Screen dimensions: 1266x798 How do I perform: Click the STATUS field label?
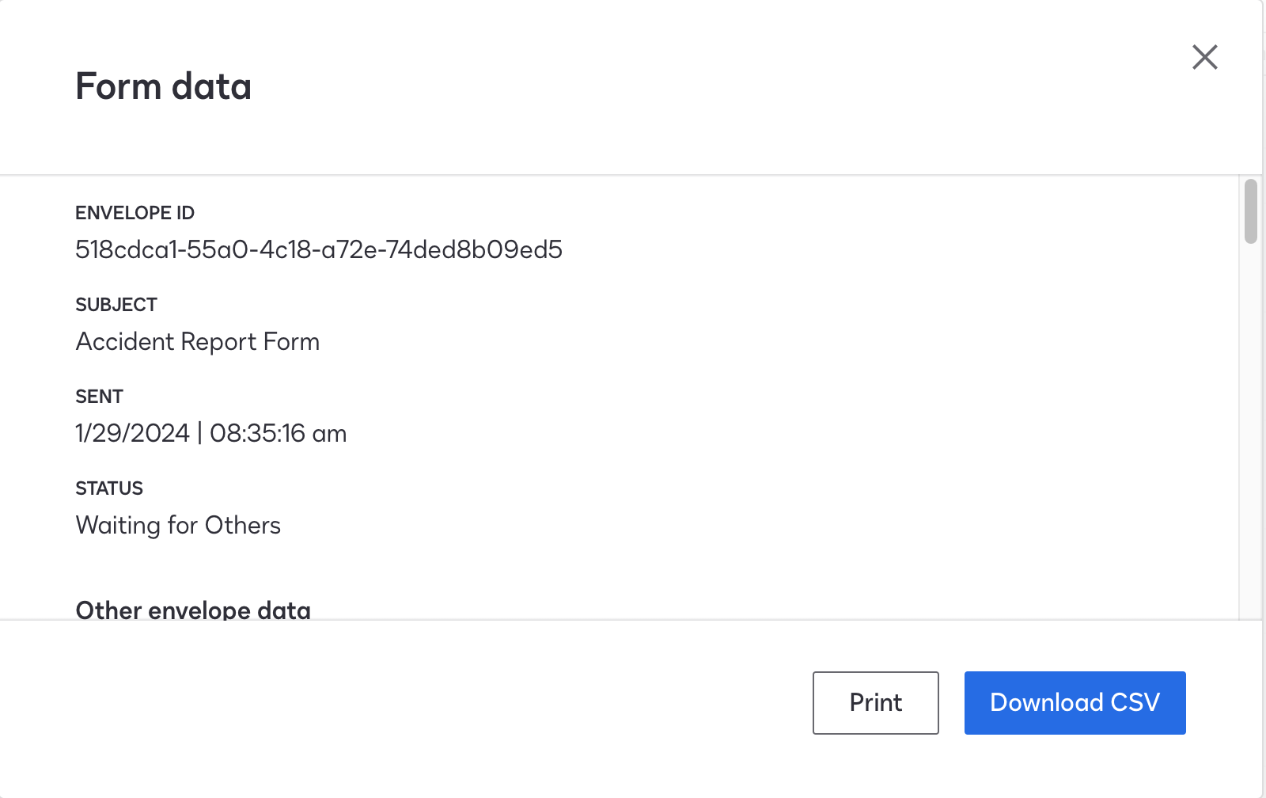(109, 488)
